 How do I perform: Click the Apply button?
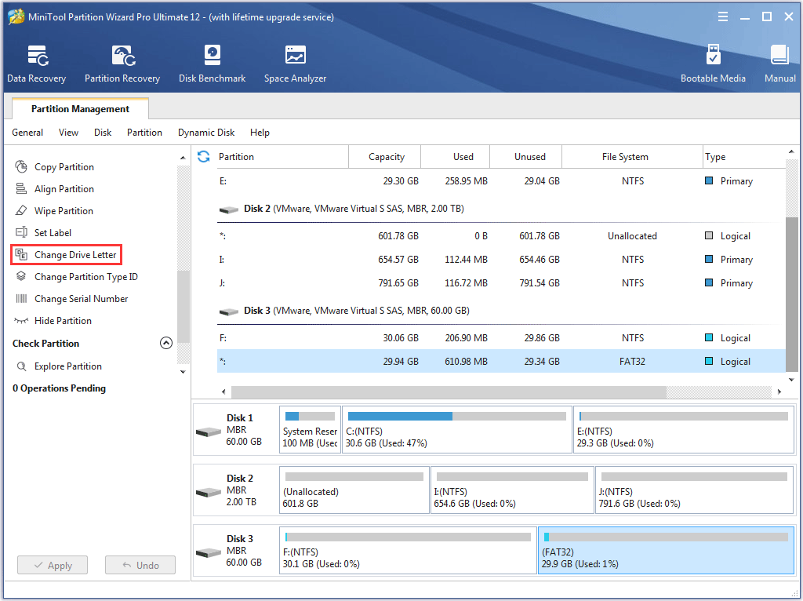click(53, 565)
